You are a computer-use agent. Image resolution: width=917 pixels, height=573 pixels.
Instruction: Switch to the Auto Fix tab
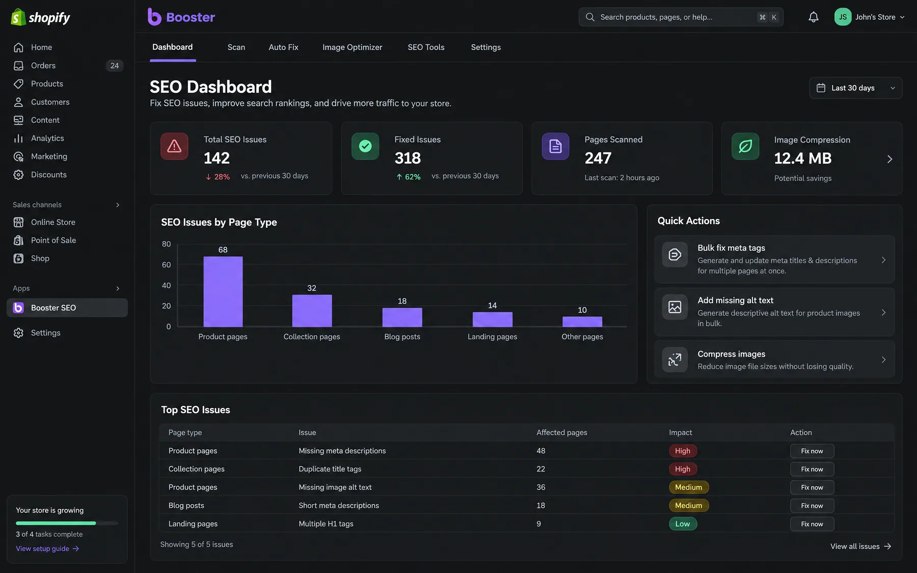284,47
